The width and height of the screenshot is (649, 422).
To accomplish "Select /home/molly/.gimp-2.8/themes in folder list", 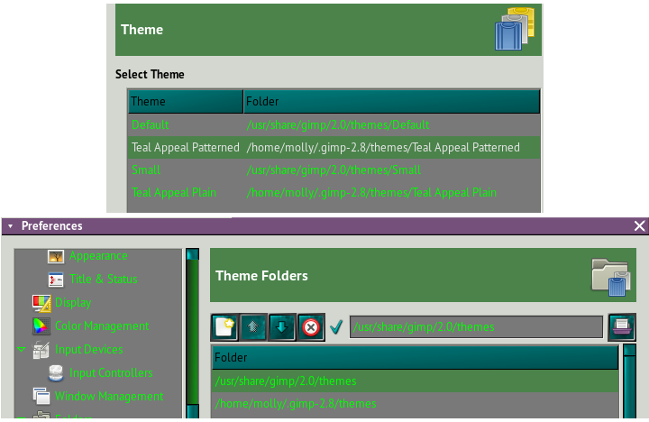I will click(x=415, y=404).
